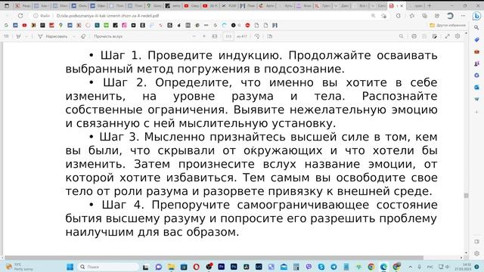Add a new sidebar app with plus
Image resolution: width=484 pixels, height=272 pixels.
(x=476, y=112)
